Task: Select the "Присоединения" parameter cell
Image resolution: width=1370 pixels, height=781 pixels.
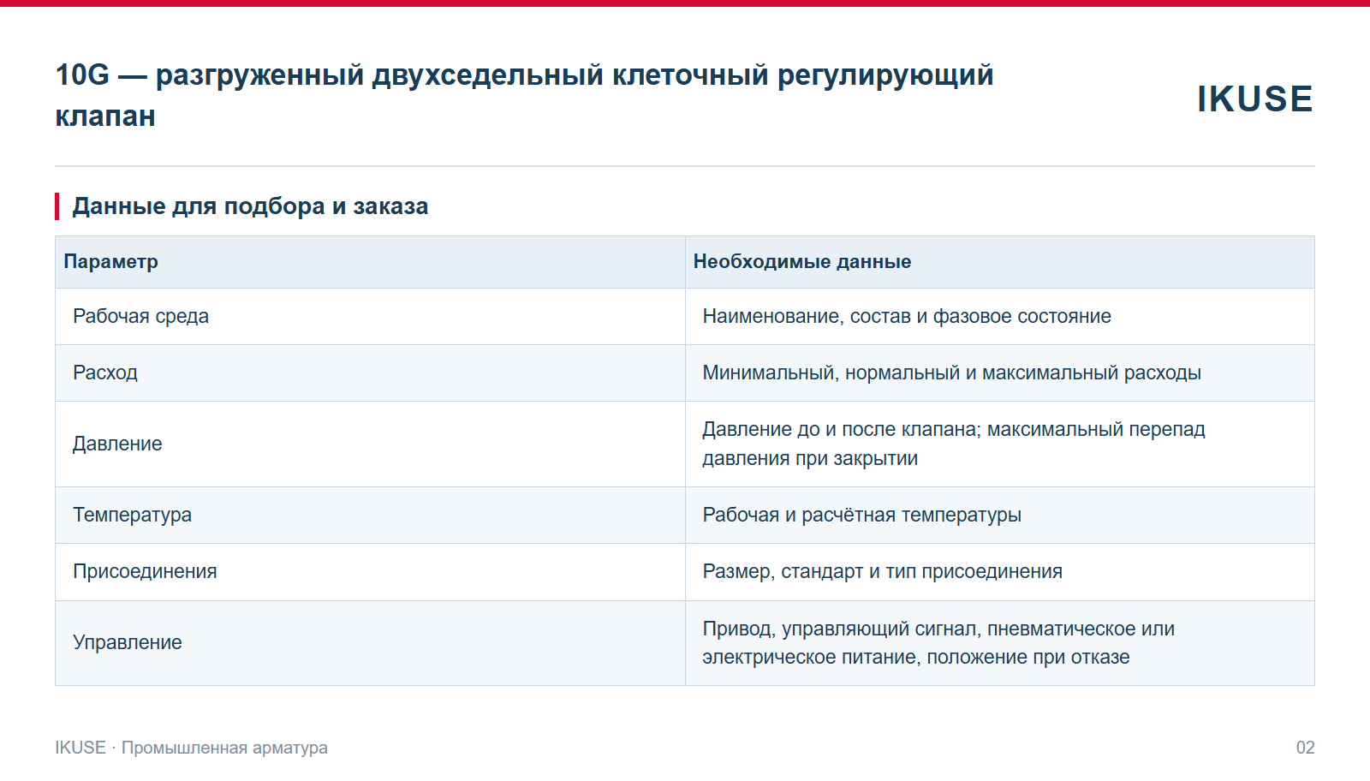Action: (370, 572)
